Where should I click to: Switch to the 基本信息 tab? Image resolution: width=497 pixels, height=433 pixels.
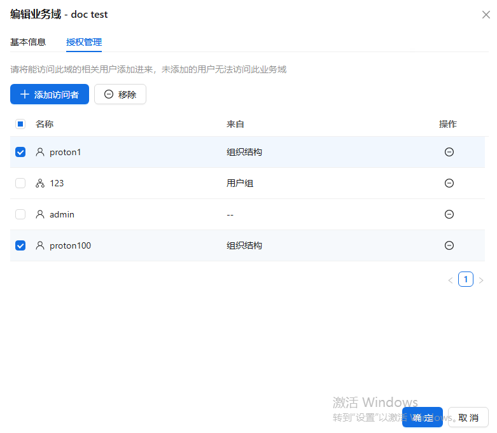point(28,43)
